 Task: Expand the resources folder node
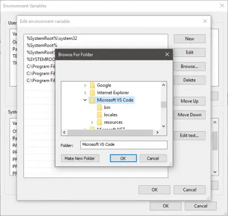pyautogui.click(x=92, y=122)
